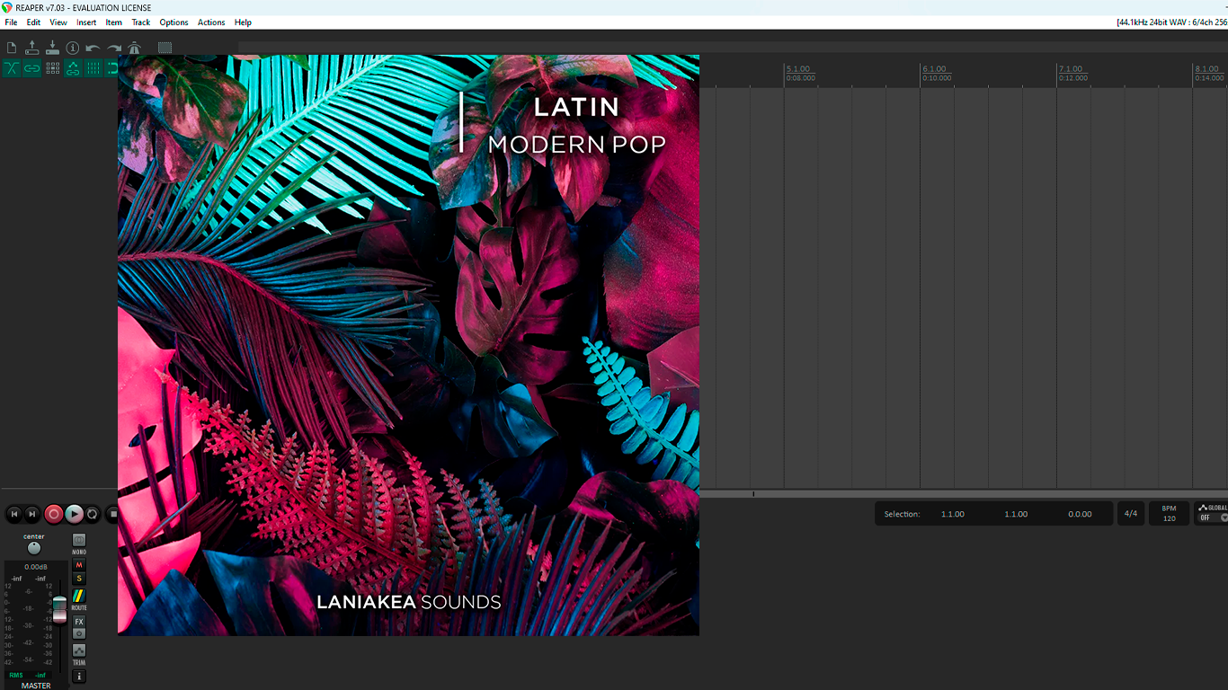
Task: Mute the master track with M button
Action: [79, 565]
